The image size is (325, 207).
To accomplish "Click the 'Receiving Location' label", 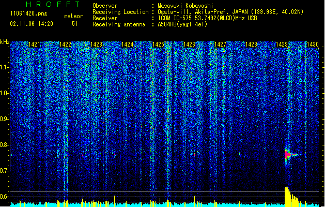I will tap(120, 12).
